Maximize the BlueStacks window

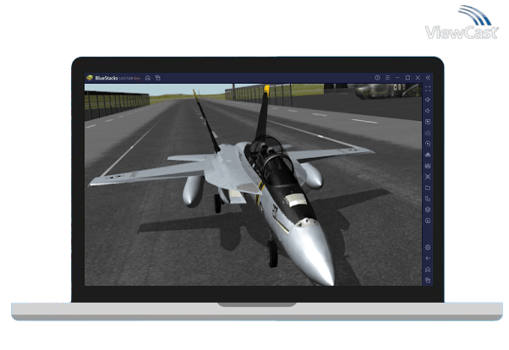click(408, 78)
